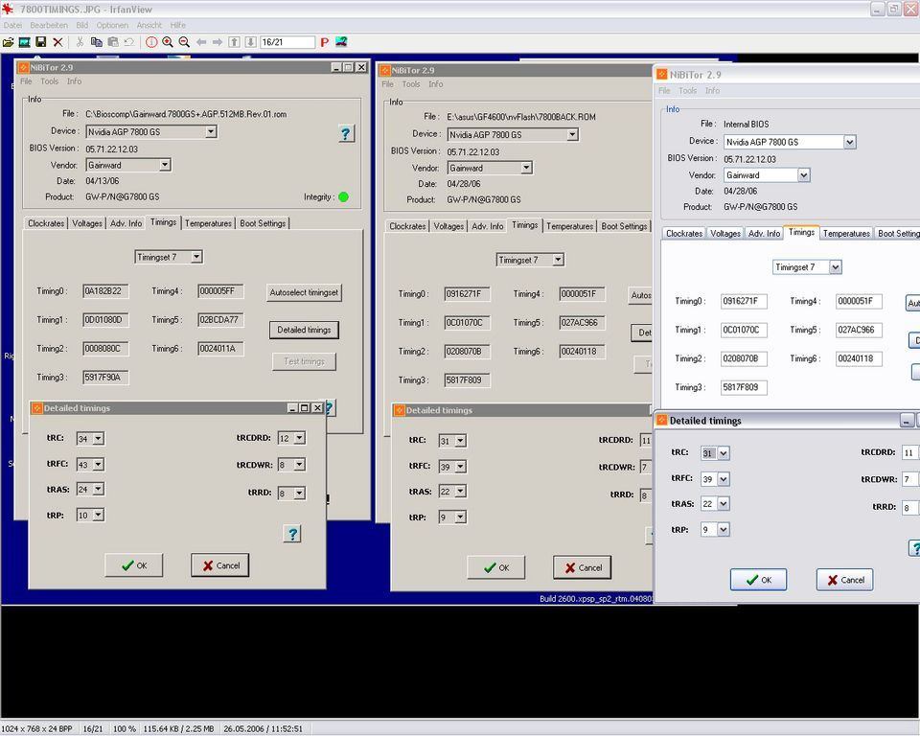Viewport: 920px width, 736px height.
Task: Open Timingset 7 dropdown in right NiBiTor window
Action: (x=836, y=267)
